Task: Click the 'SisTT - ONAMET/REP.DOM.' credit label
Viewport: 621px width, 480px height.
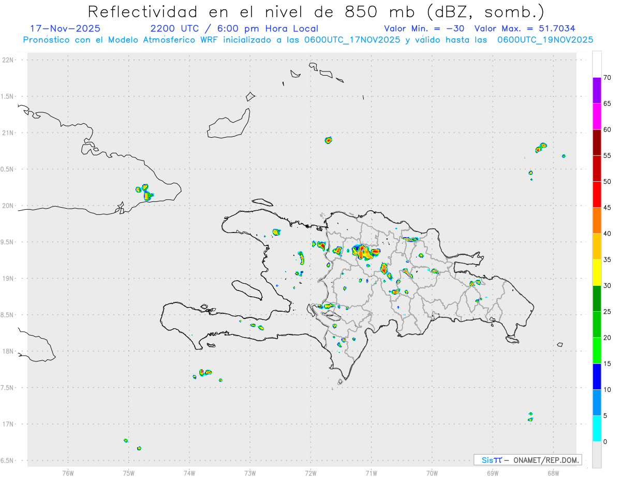Action: pos(528,460)
